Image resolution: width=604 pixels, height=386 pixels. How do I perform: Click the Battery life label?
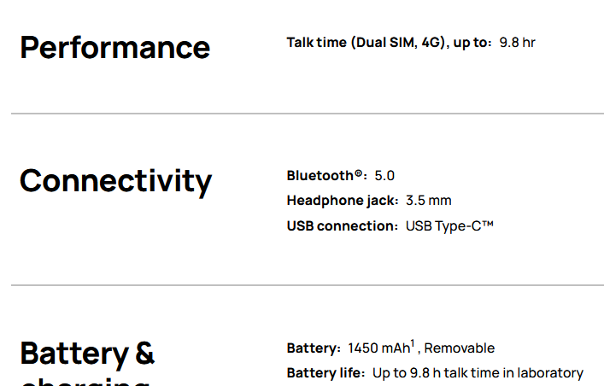[x=325, y=373]
